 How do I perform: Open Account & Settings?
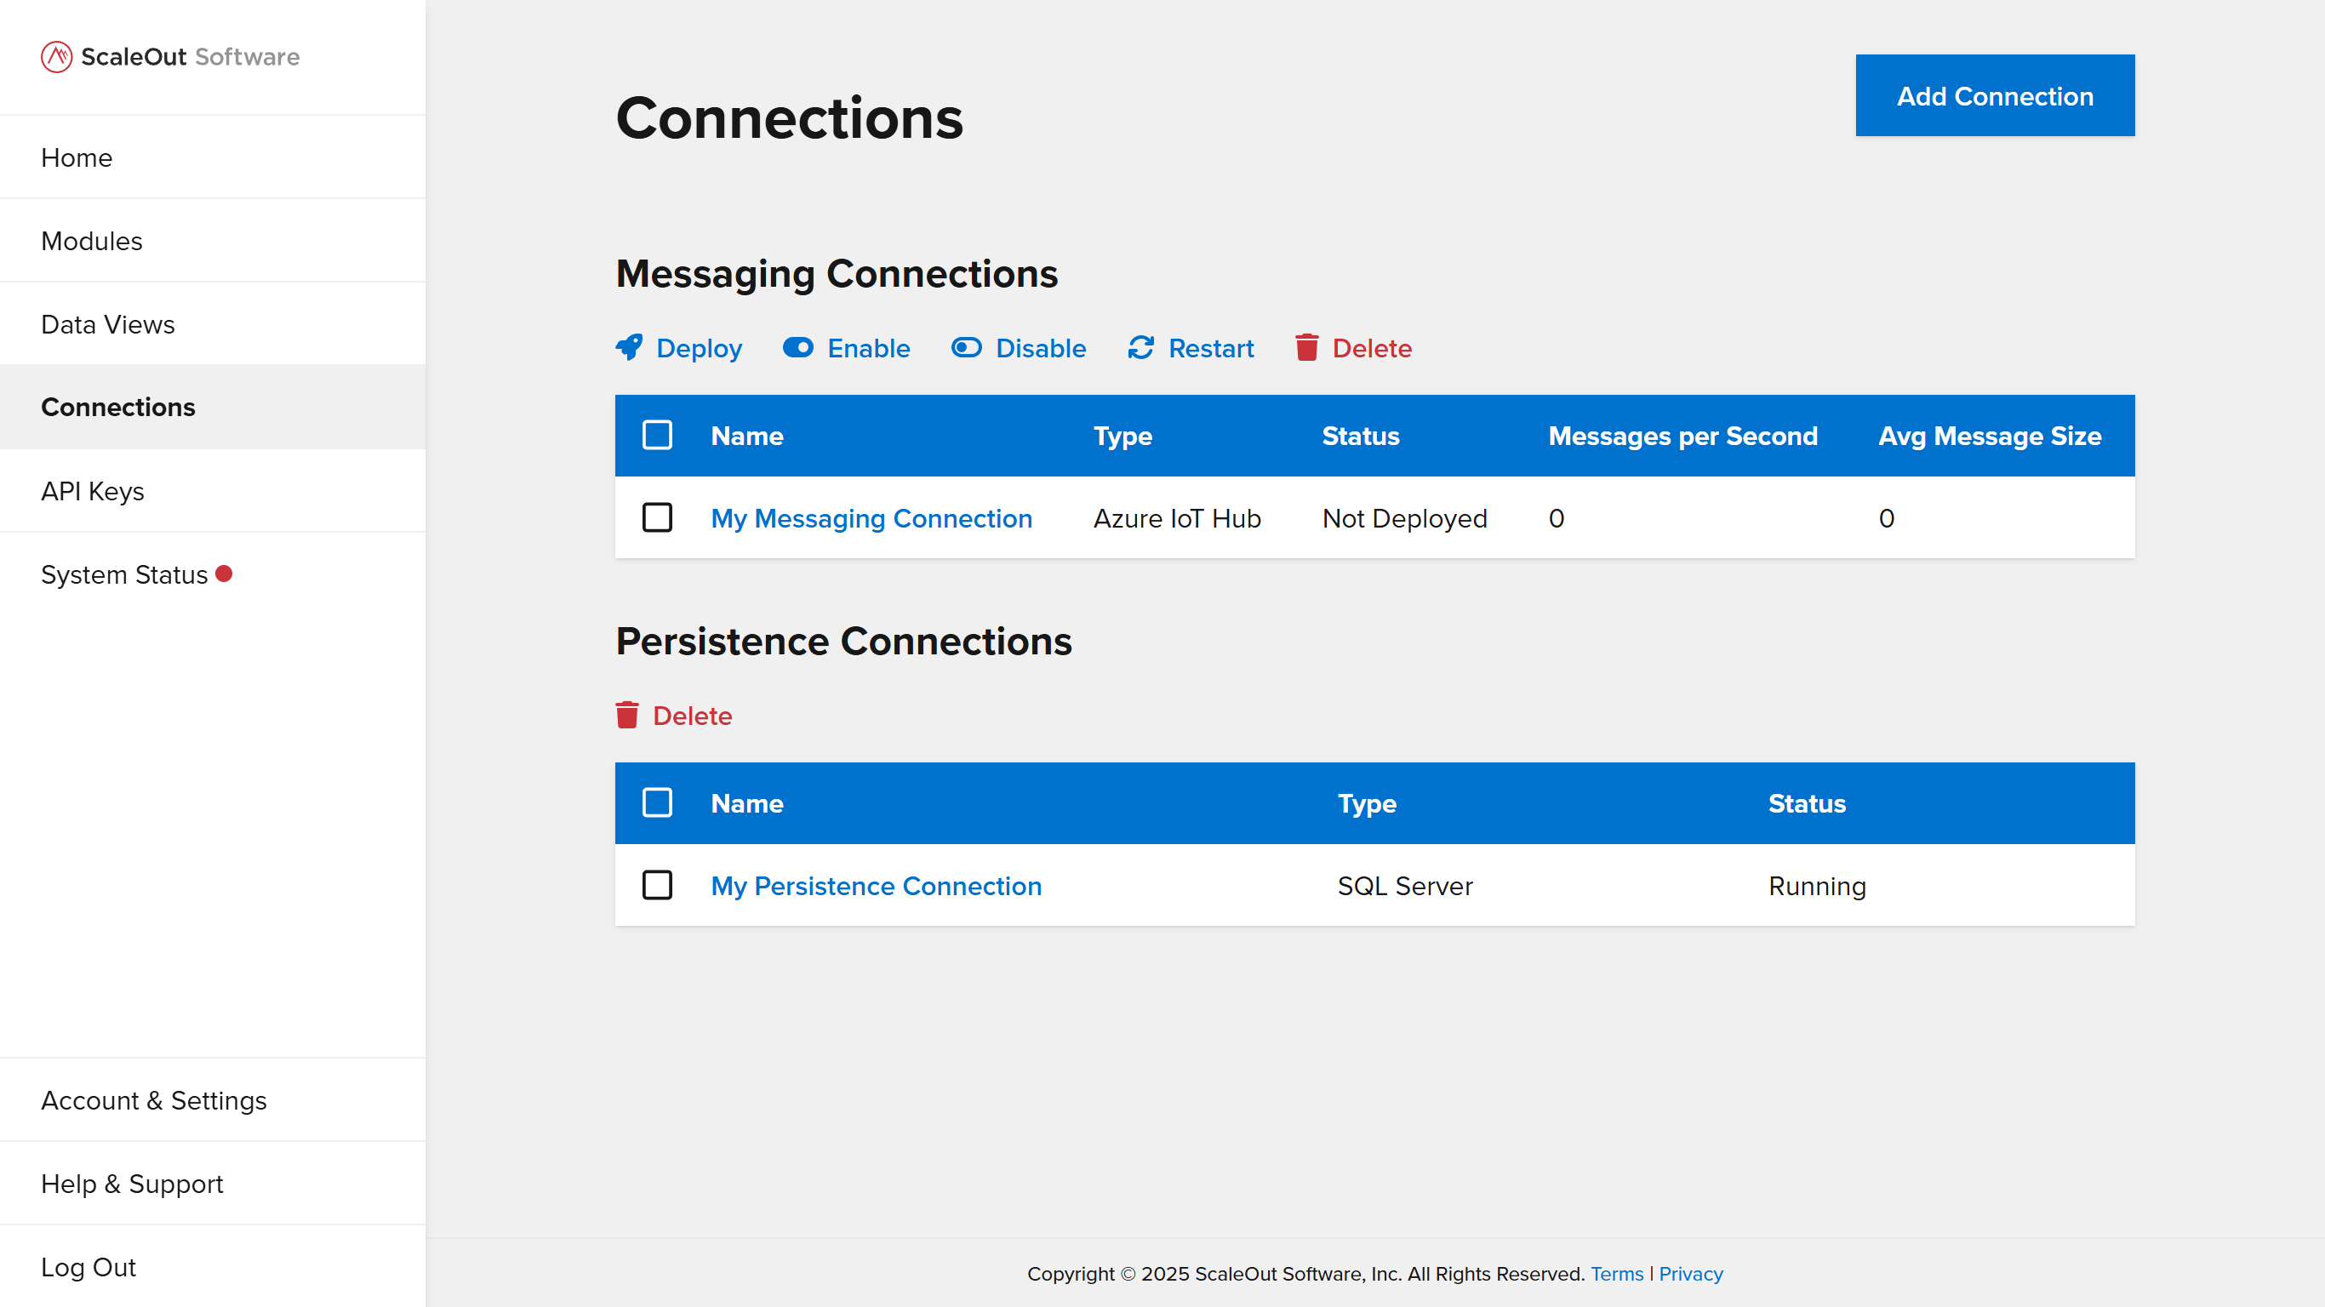213,1100
